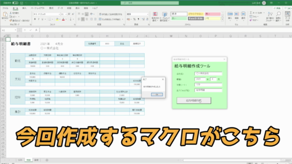This screenshot has height=164, width=292.
Task: Open the Page Layout ribbon tab
Action: tap(38, 8)
